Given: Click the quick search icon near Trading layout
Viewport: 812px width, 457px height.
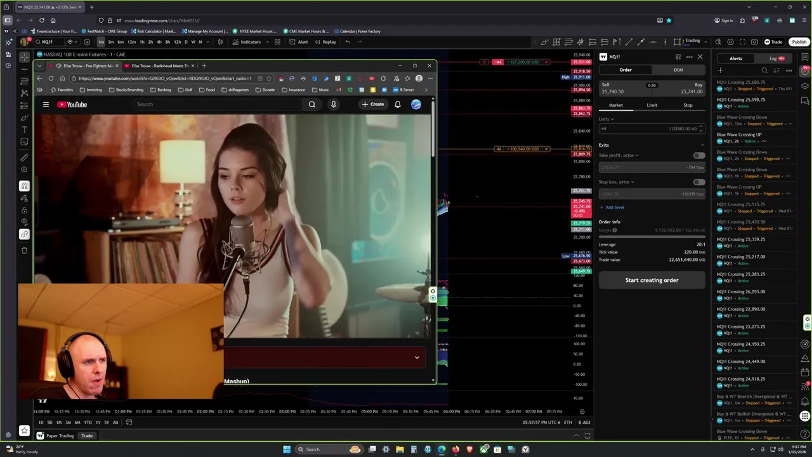Looking at the screenshot, I should click(718, 42).
